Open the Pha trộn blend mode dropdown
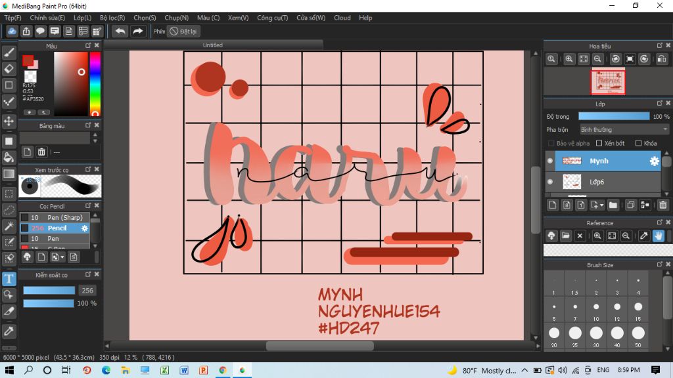The image size is (673, 378). coord(624,129)
